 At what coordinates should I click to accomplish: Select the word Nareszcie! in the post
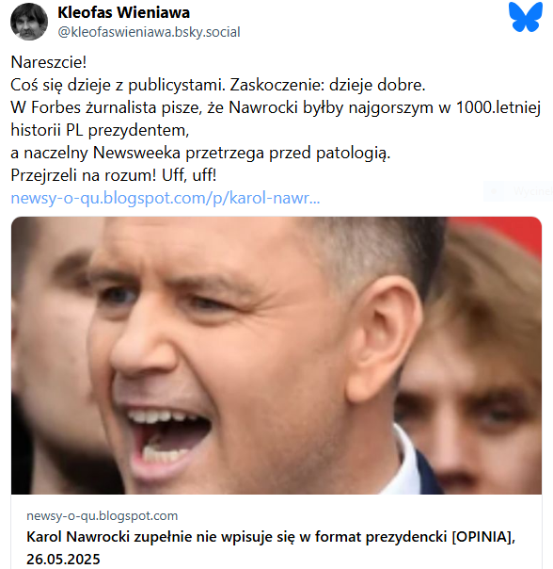point(49,62)
